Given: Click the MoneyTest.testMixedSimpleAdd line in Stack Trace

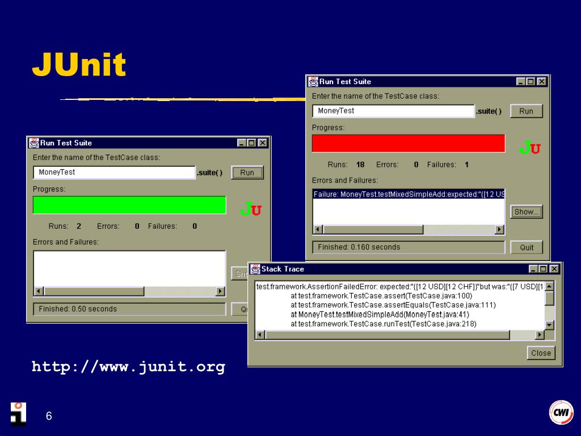Looking at the screenshot, I should [380, 315].
